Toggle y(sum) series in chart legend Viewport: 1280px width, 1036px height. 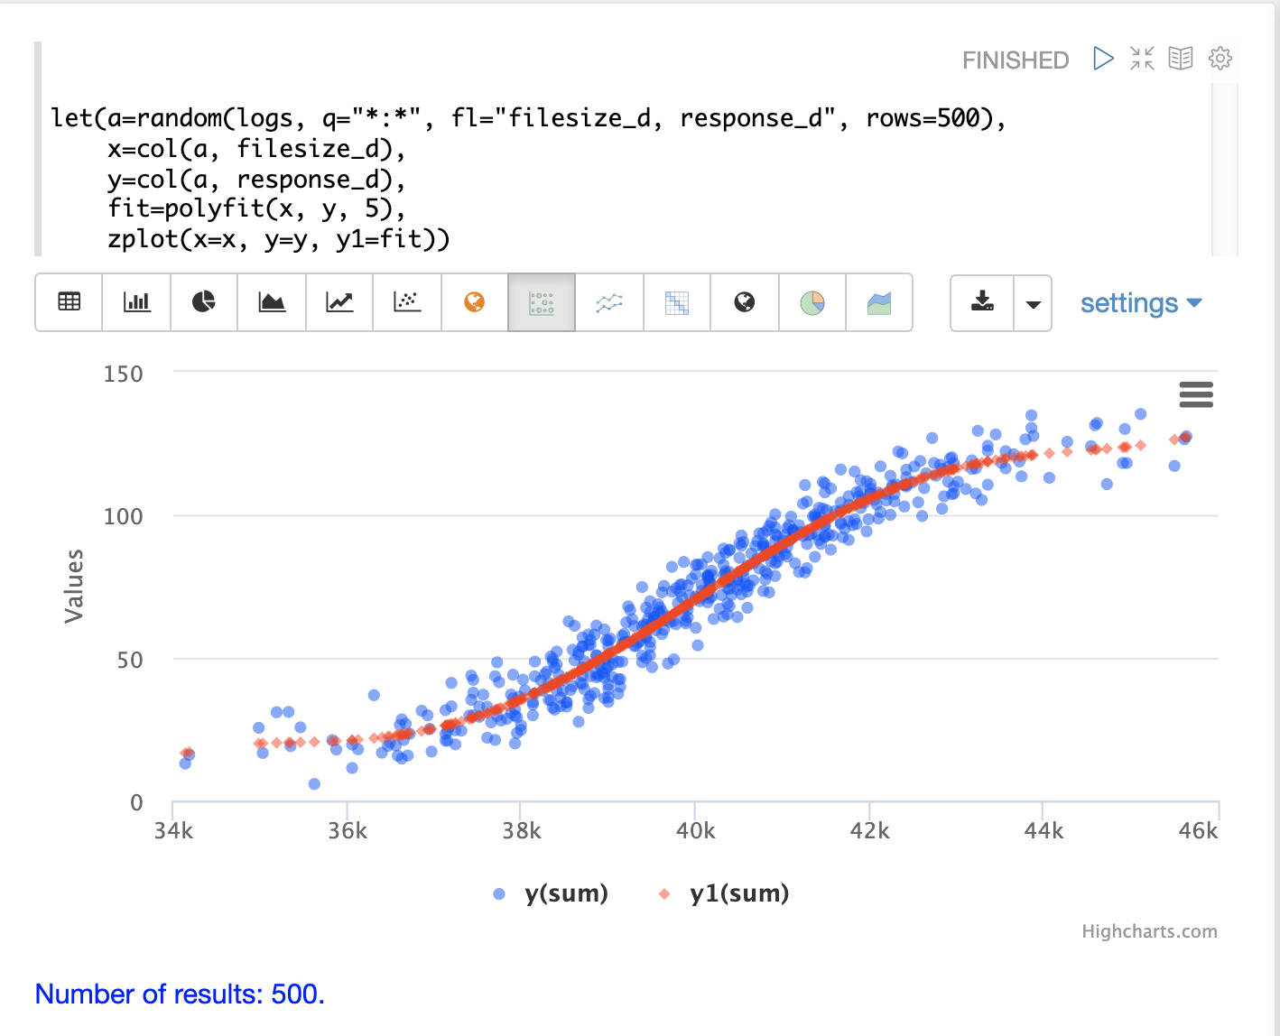click(551, 893)
